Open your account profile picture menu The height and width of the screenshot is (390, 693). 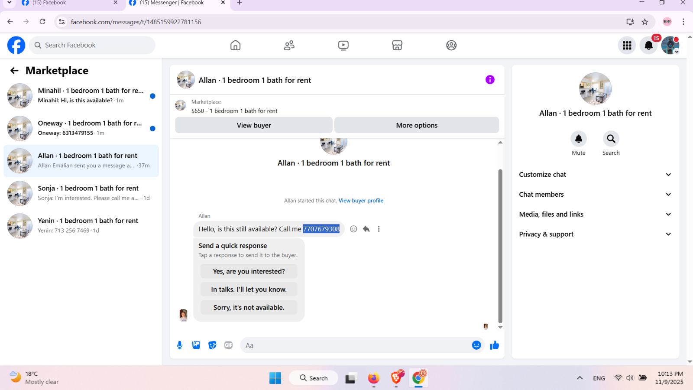coord(670,45)
